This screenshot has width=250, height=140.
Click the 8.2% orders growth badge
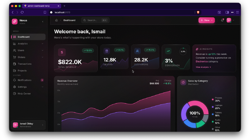click(119, 50)
